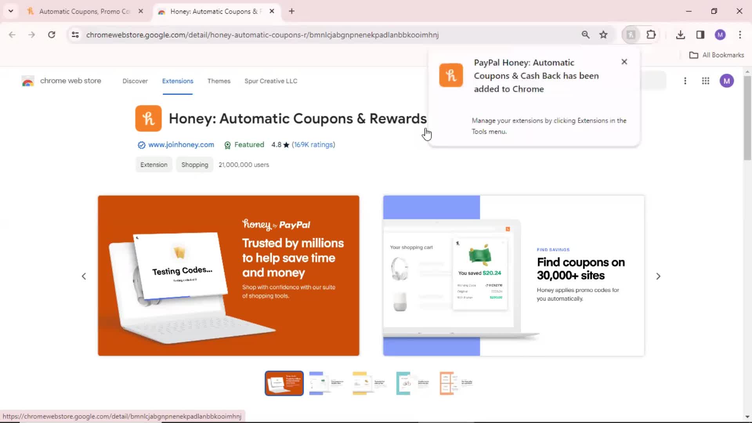The width and height of the screenshot is (752, 423).
Task: Show the next screenshot with right arrow
Action: click(658, 277)
